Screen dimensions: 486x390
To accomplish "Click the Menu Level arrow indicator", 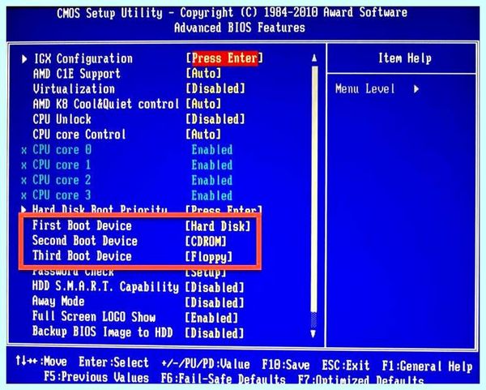I will point(416,89).
